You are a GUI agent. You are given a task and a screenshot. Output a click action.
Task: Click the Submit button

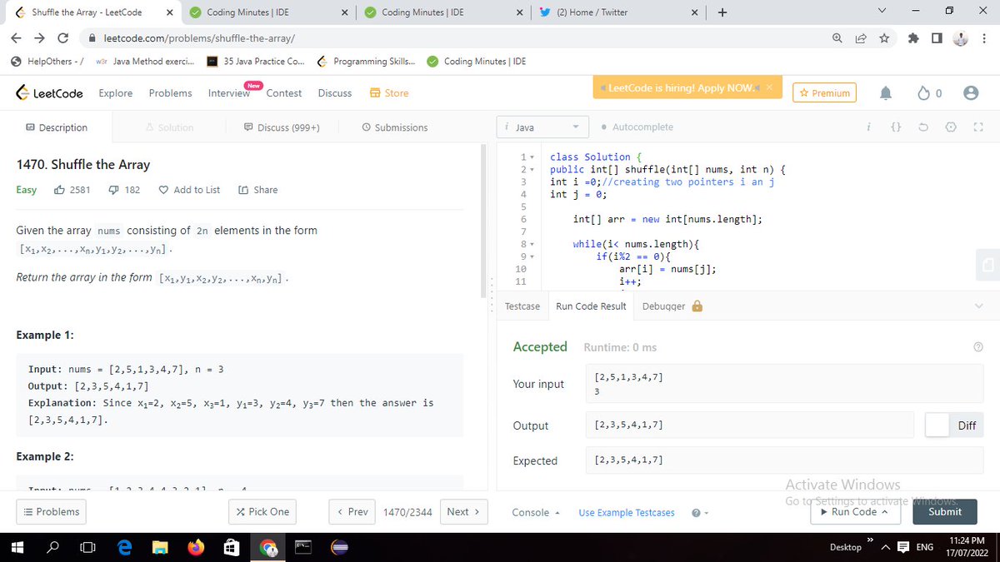[945, 512]
